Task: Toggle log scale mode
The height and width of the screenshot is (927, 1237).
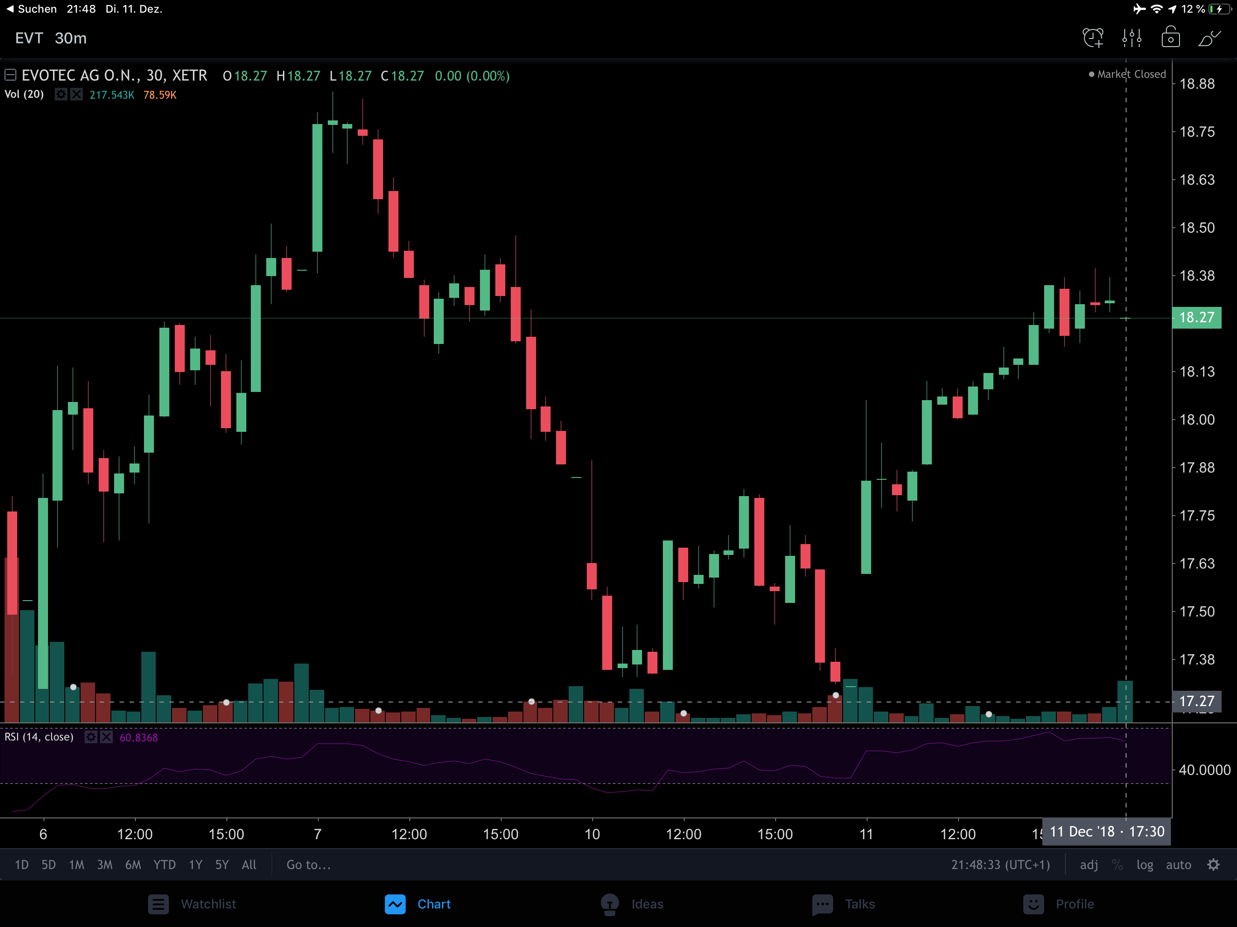Action: (1144, 865)
